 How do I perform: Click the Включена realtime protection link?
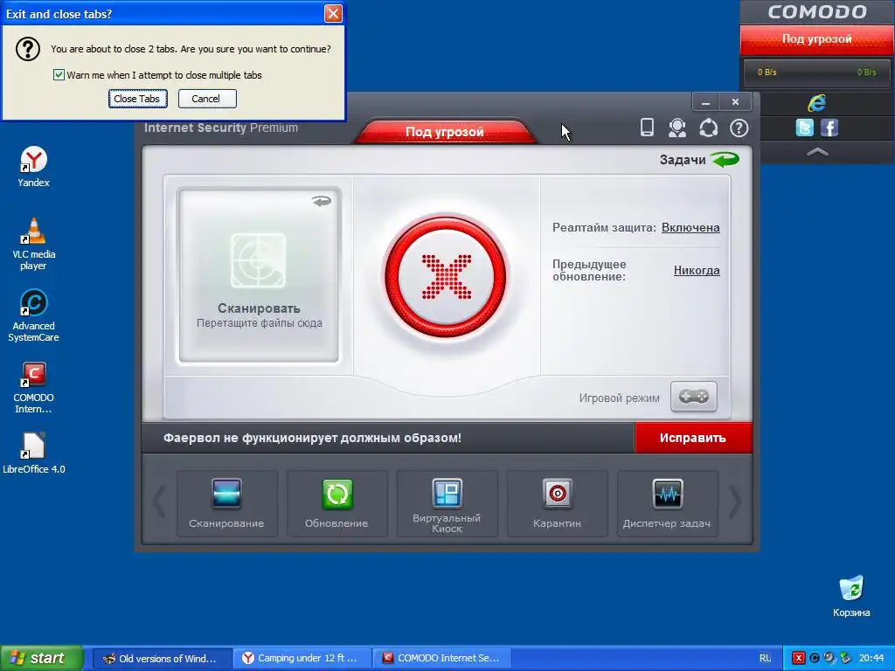690,228
